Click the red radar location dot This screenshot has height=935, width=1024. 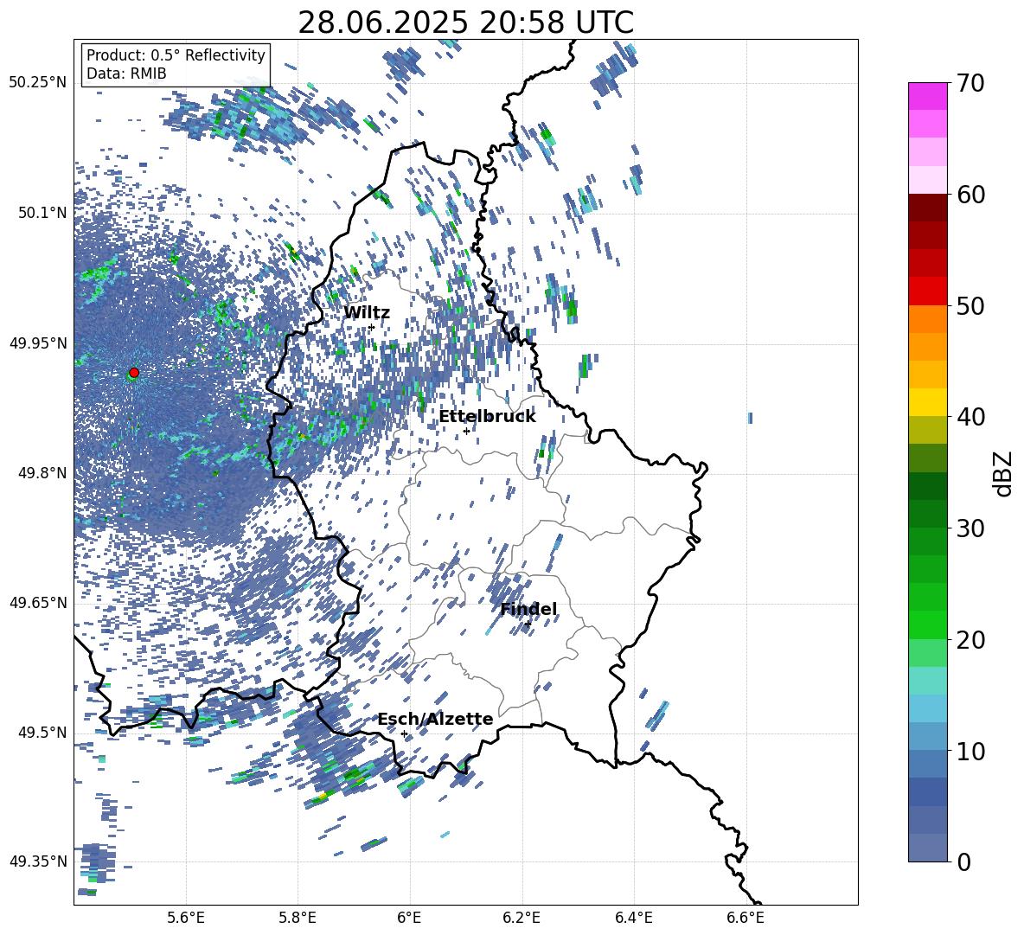pos(134,373)
